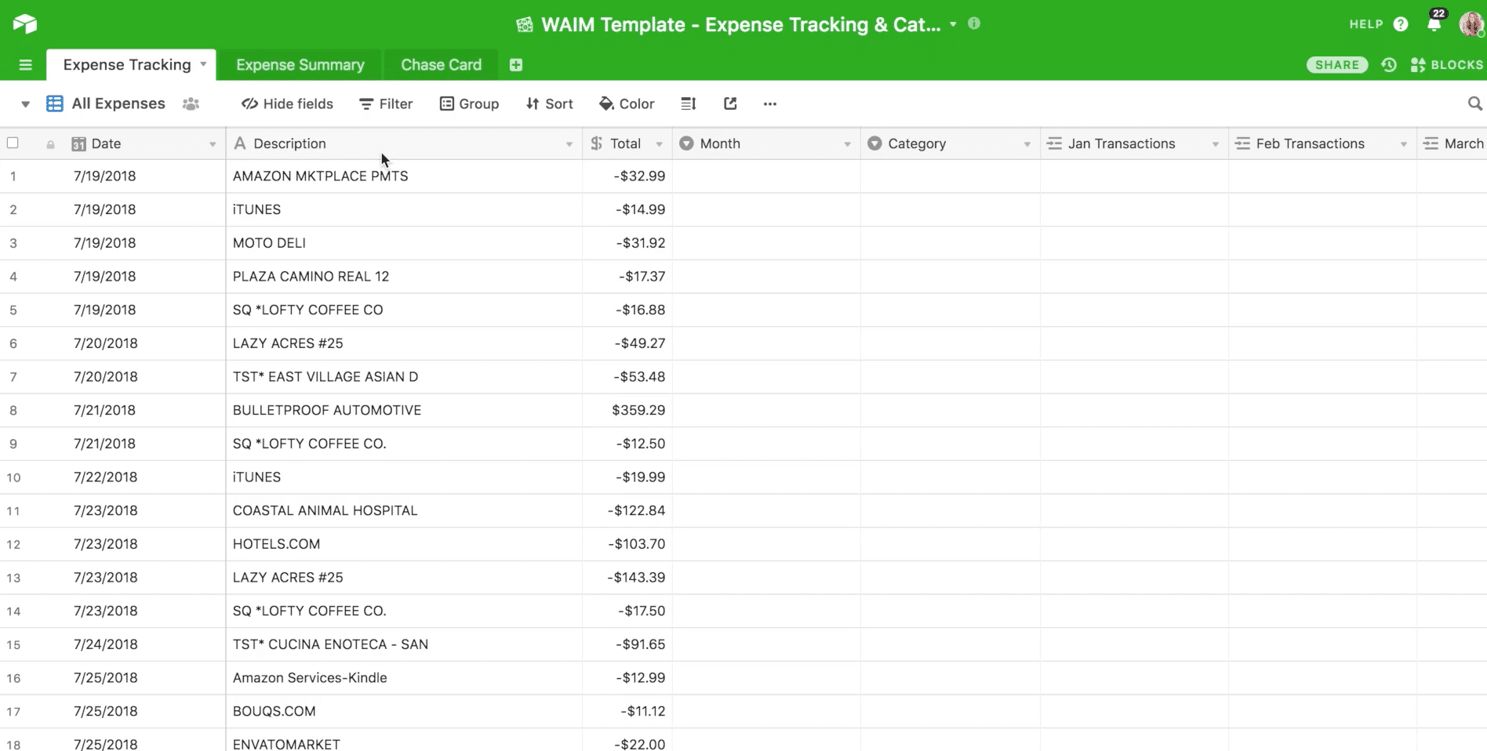Switch to the Expense Summary tab
The image size is (1487, 751).
click(x=300, y=65)
